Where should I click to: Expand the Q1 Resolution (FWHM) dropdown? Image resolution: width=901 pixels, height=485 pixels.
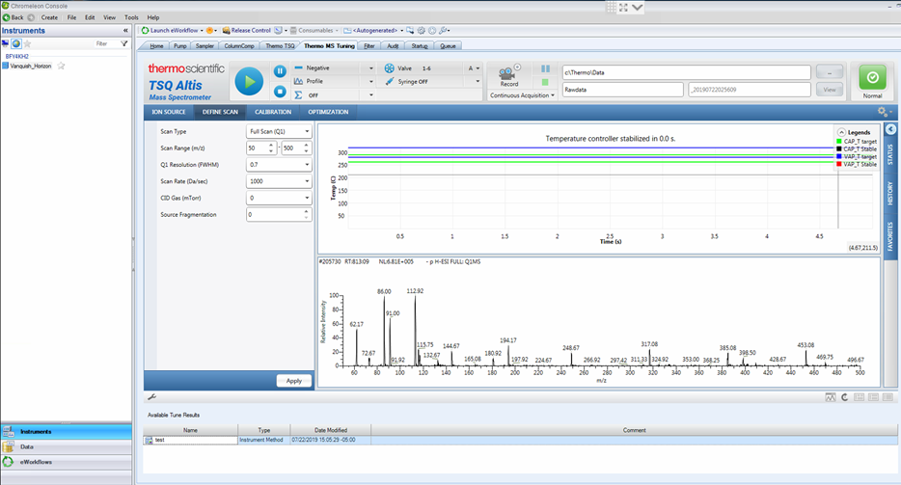click(x=279, y=165)
